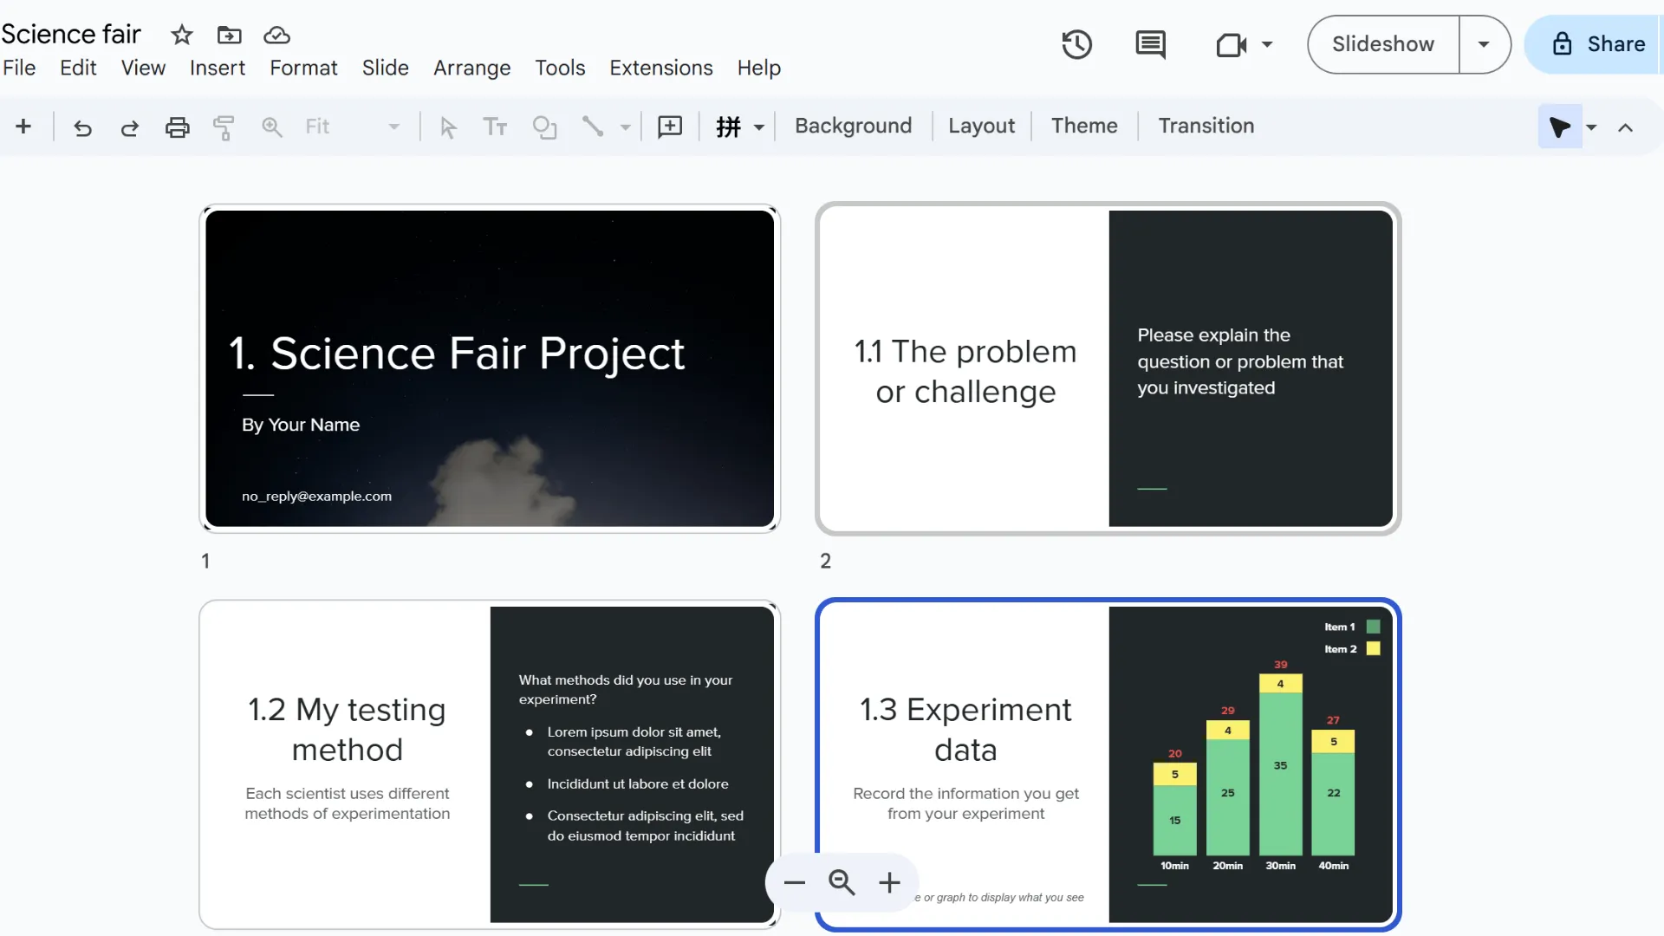Expand the Slideshow options dropdown arrow

pyautogui.click(x=1484, y=44)
